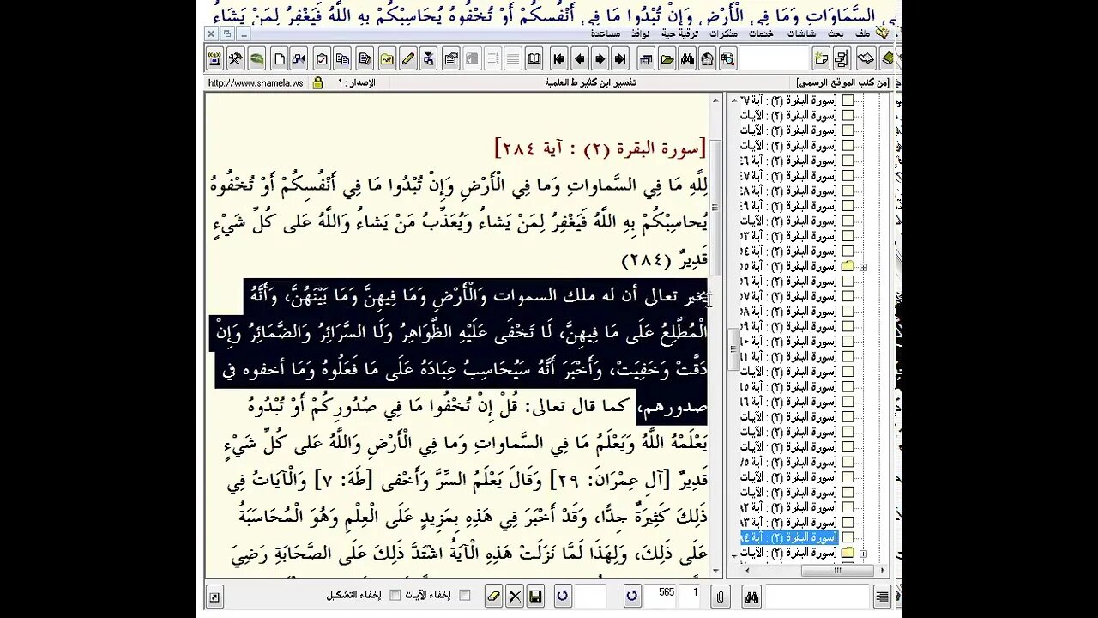1098x618 pixels.
Task: Click the من كتب الموقع الرسمي label
Action: (x=842, y=83)
